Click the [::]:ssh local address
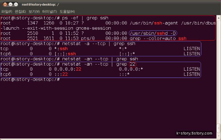This screenshot has height=140, width=221. 65,54
